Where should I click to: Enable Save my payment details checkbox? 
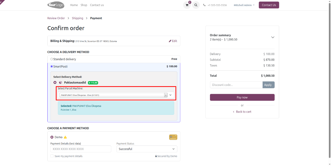[52, 156]
